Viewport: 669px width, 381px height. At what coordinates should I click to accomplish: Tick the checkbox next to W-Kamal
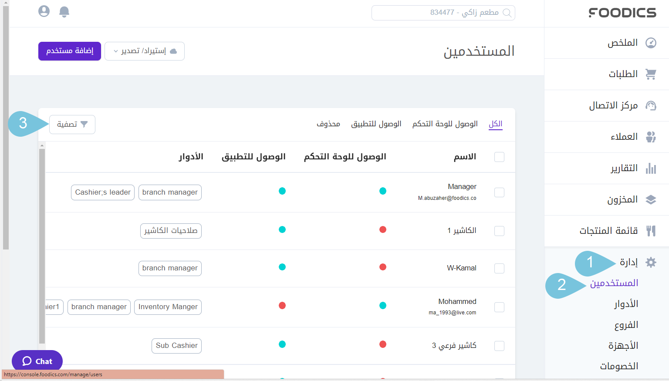(x=499, y=268)
